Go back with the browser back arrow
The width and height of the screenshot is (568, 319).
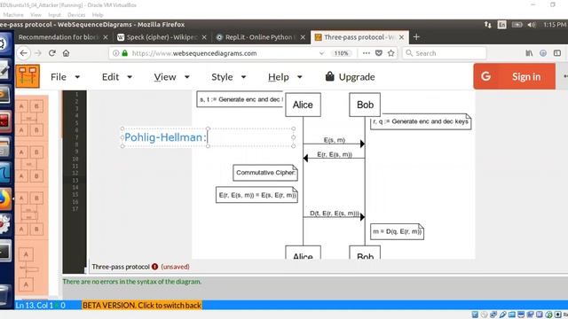pos(24,53)
